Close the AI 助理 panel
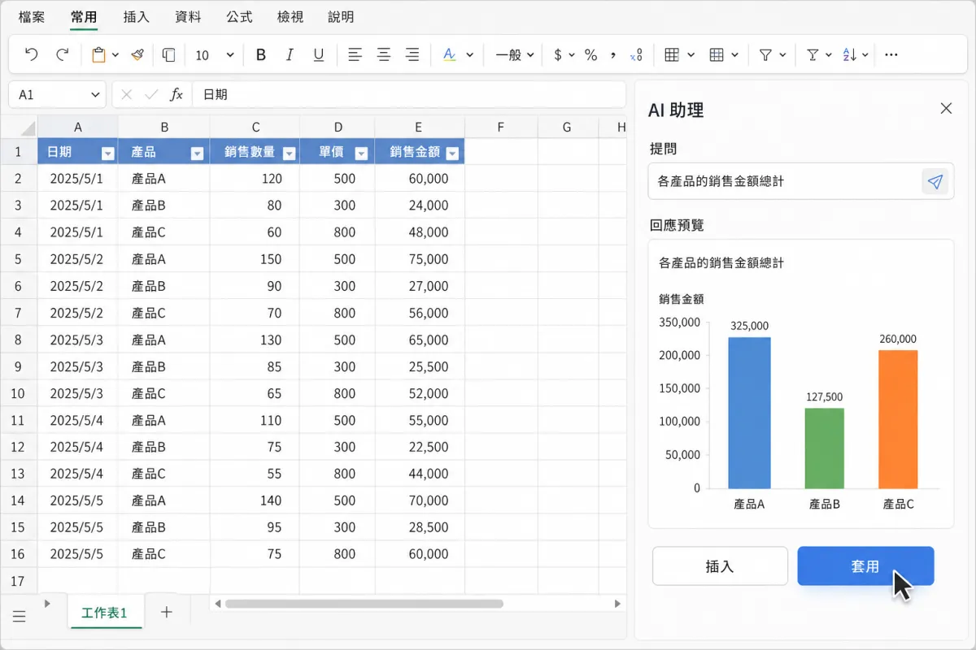 pyautogui.click(x=946, y=109)
